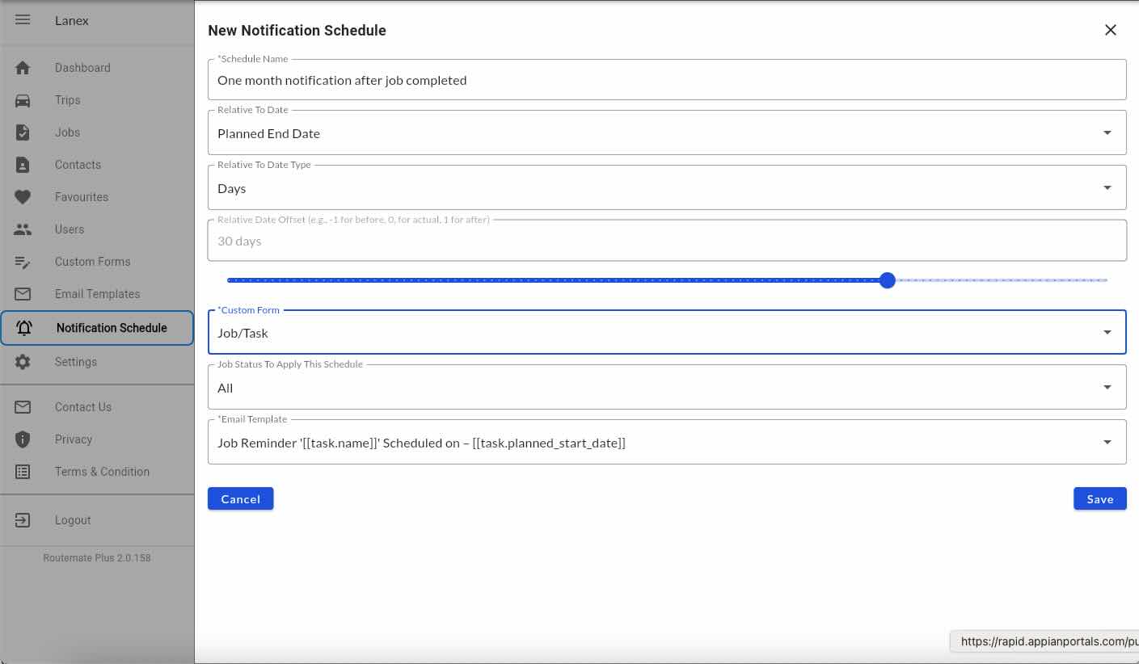
Task: Expand the Relative To Date Type dropdown arrow
Action: pos(1107,187)
